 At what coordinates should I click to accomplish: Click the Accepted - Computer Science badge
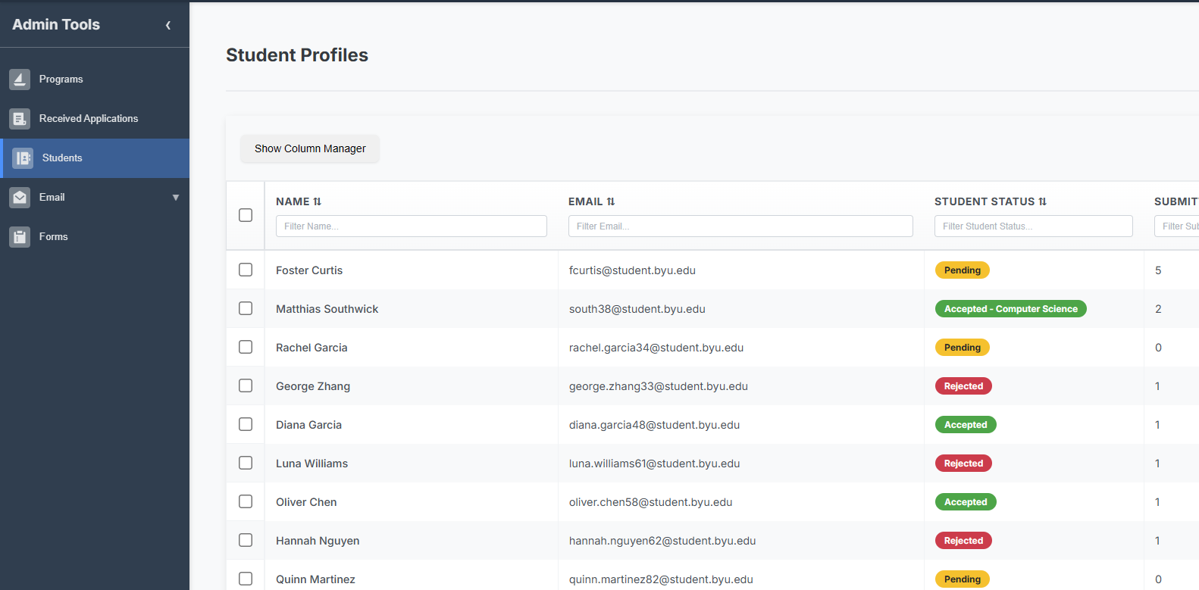pyautogui.click(x=1010, y=309)
